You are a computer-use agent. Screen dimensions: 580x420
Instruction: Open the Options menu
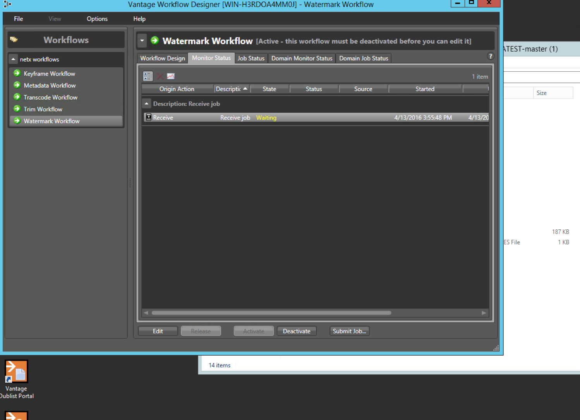click(x=97, y=19)
